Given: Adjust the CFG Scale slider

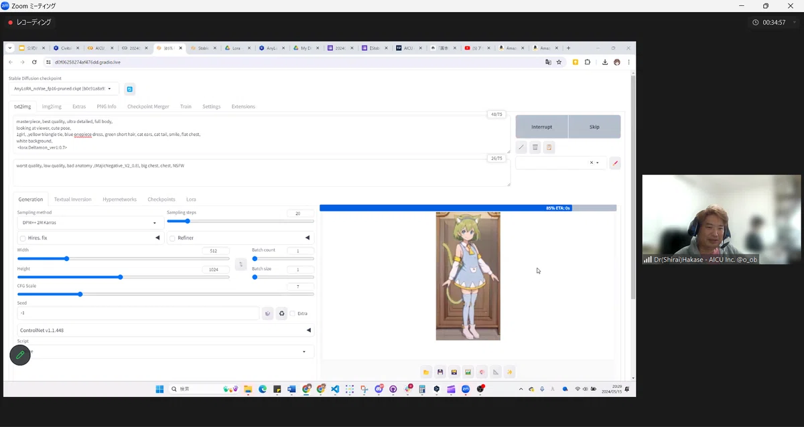Looking at the screenshot, I should [165, 294].
